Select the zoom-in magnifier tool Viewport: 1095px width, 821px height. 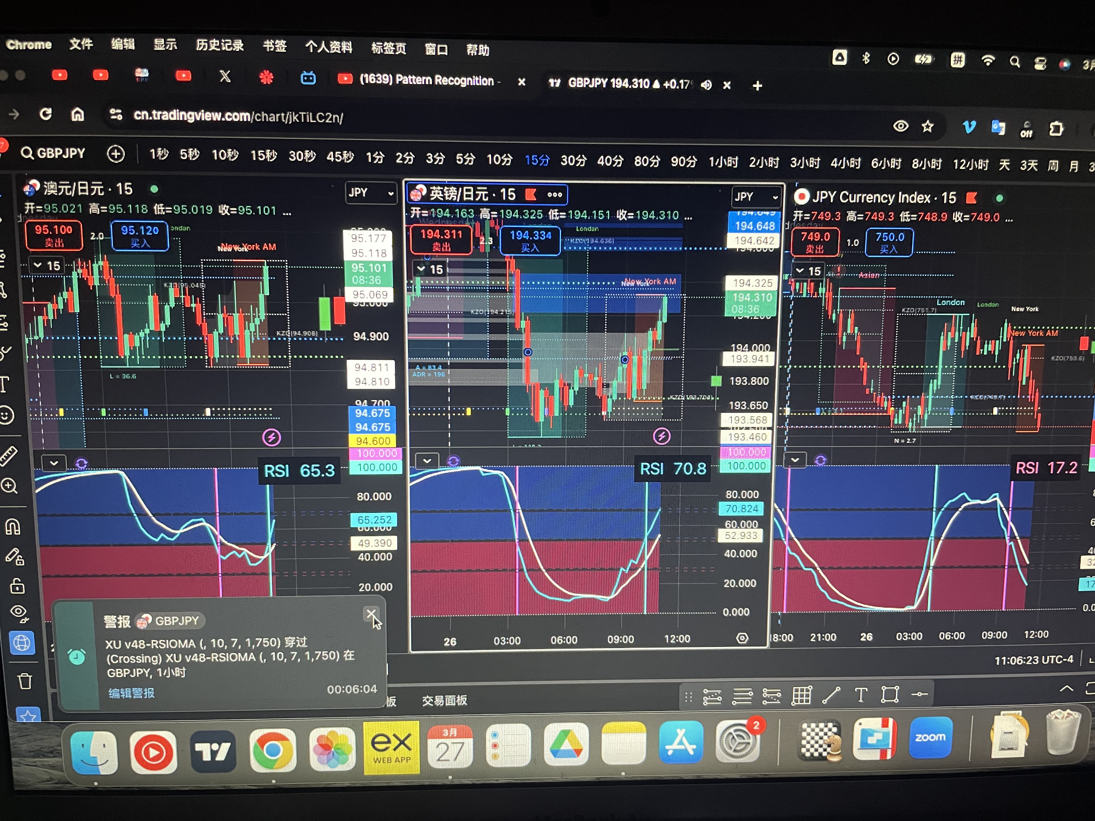pyautogui.click(x=10, y=486)
